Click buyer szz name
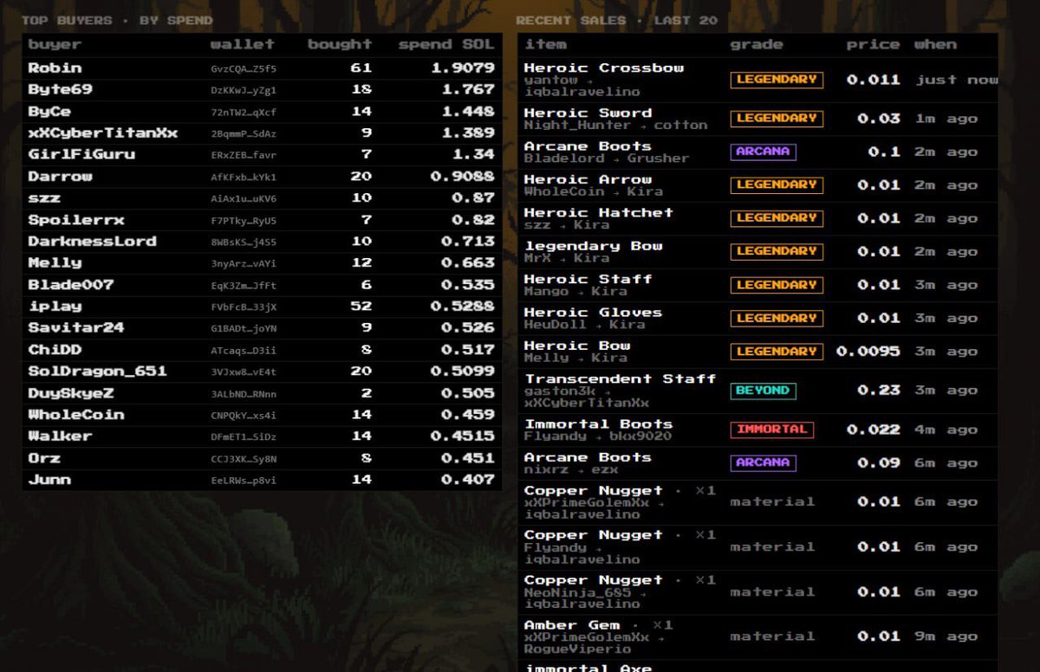This screenshot has height=672, width=1040. pyautogui.click(x=44, y=197)
